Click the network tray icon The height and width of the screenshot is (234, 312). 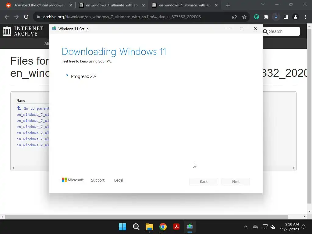click(x=265, y=227)
